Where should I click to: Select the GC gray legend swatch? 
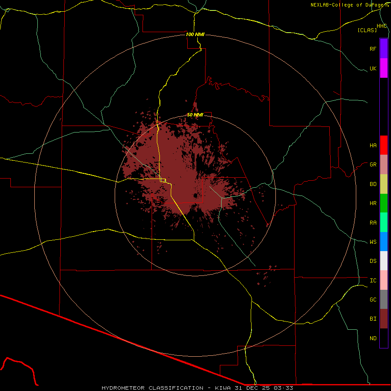[x=384, y=299]
